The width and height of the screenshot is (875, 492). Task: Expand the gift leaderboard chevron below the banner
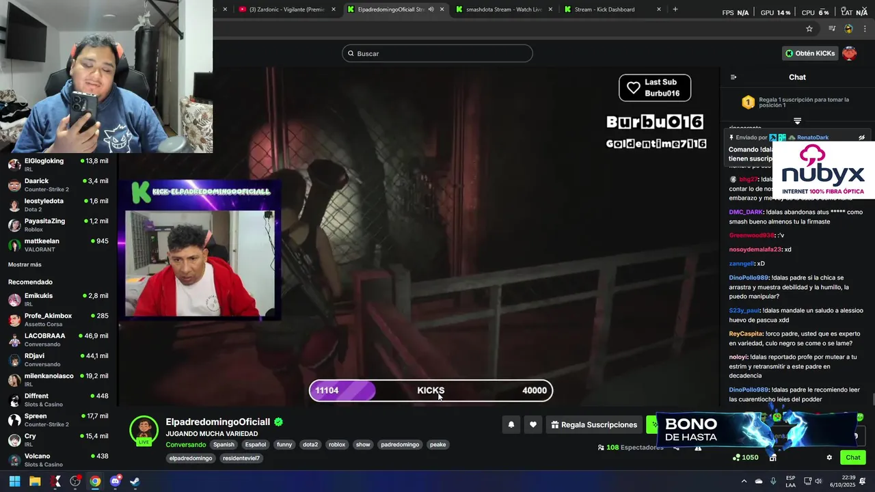point(797,121)
